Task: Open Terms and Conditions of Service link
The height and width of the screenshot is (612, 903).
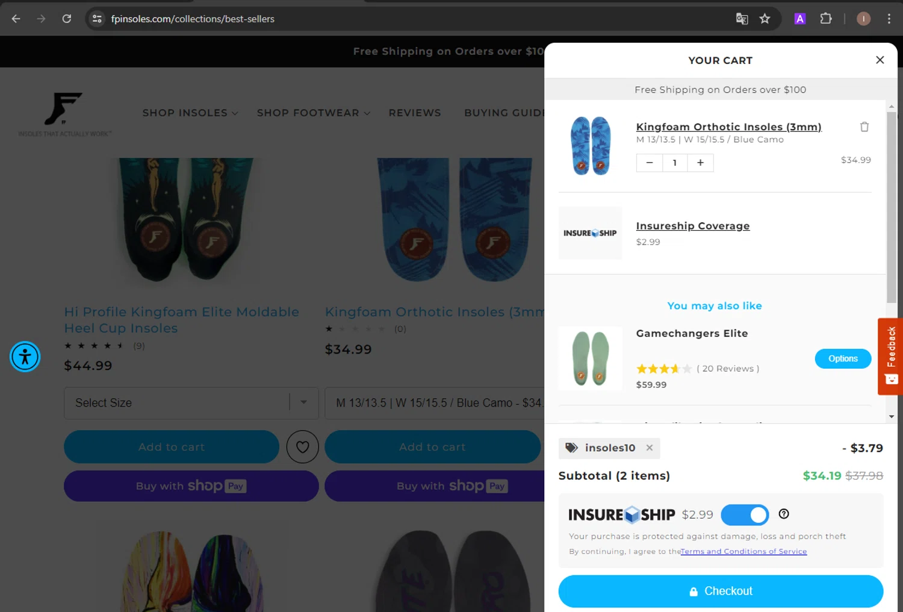Action: tap(743, 551)
